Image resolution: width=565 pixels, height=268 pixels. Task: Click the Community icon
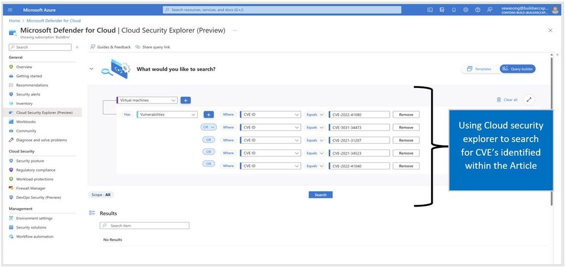(11, 131)
